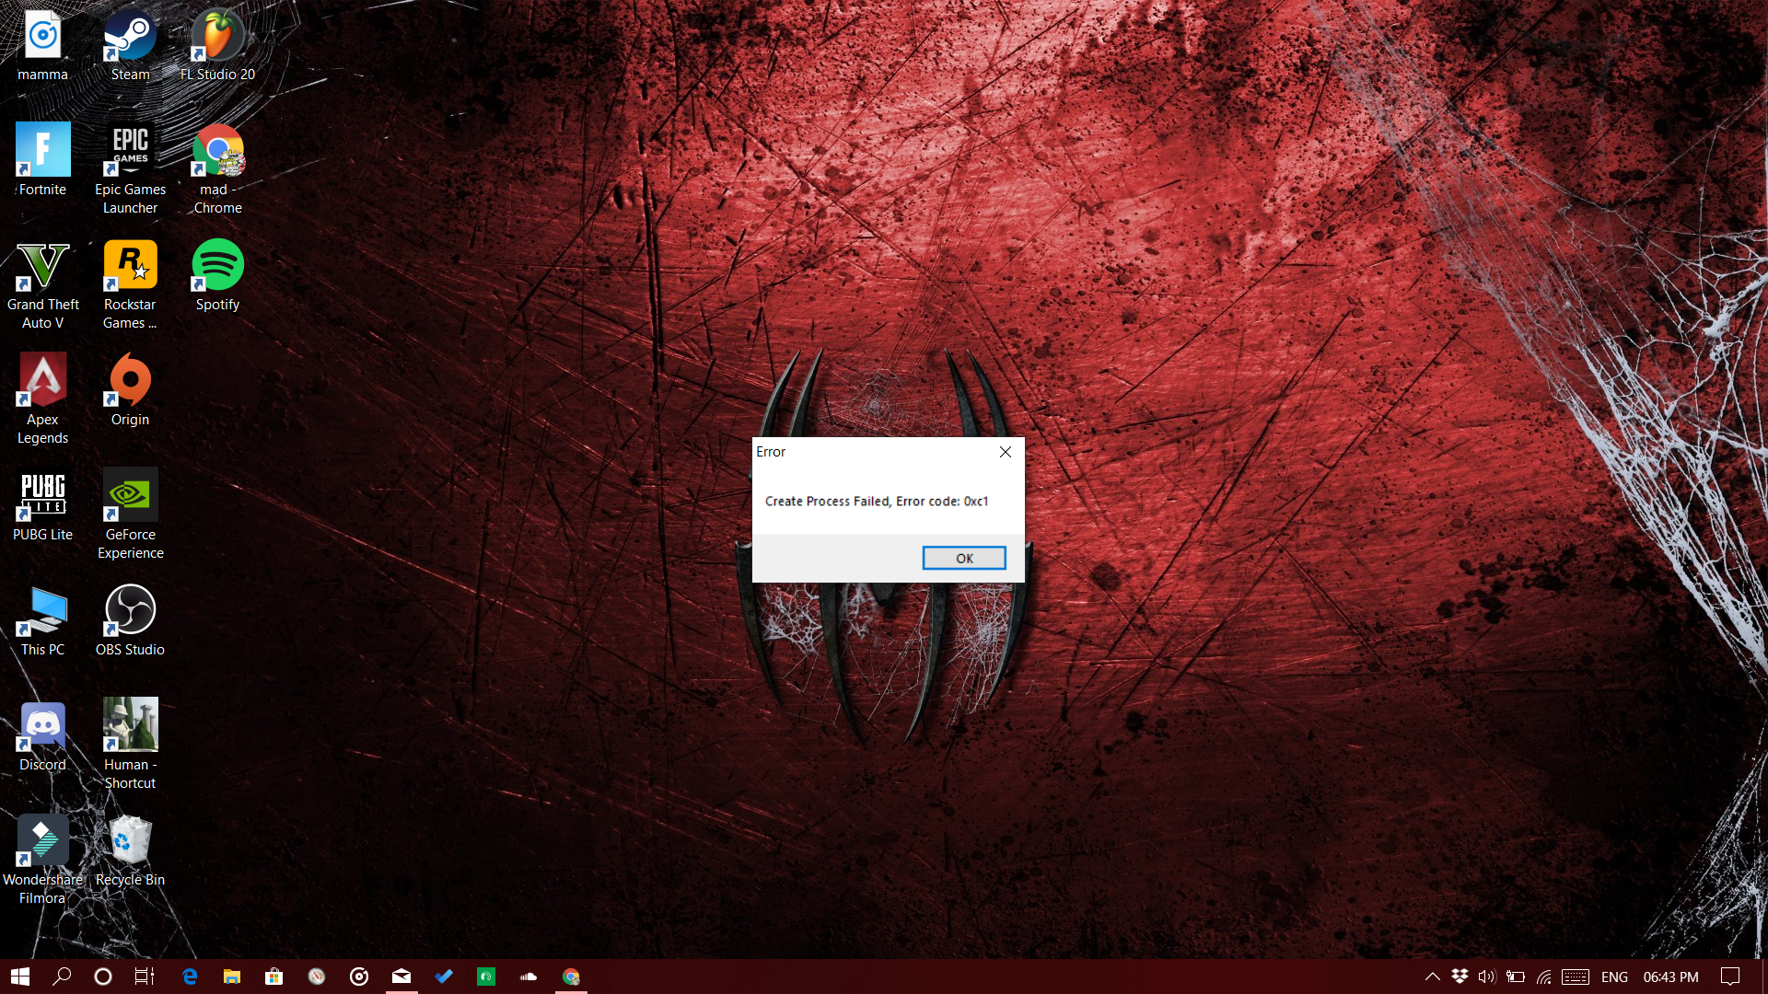Screen dimensions: 1768x994
Task: Select the GeForce Experience icon
Action: pos(130,513)
